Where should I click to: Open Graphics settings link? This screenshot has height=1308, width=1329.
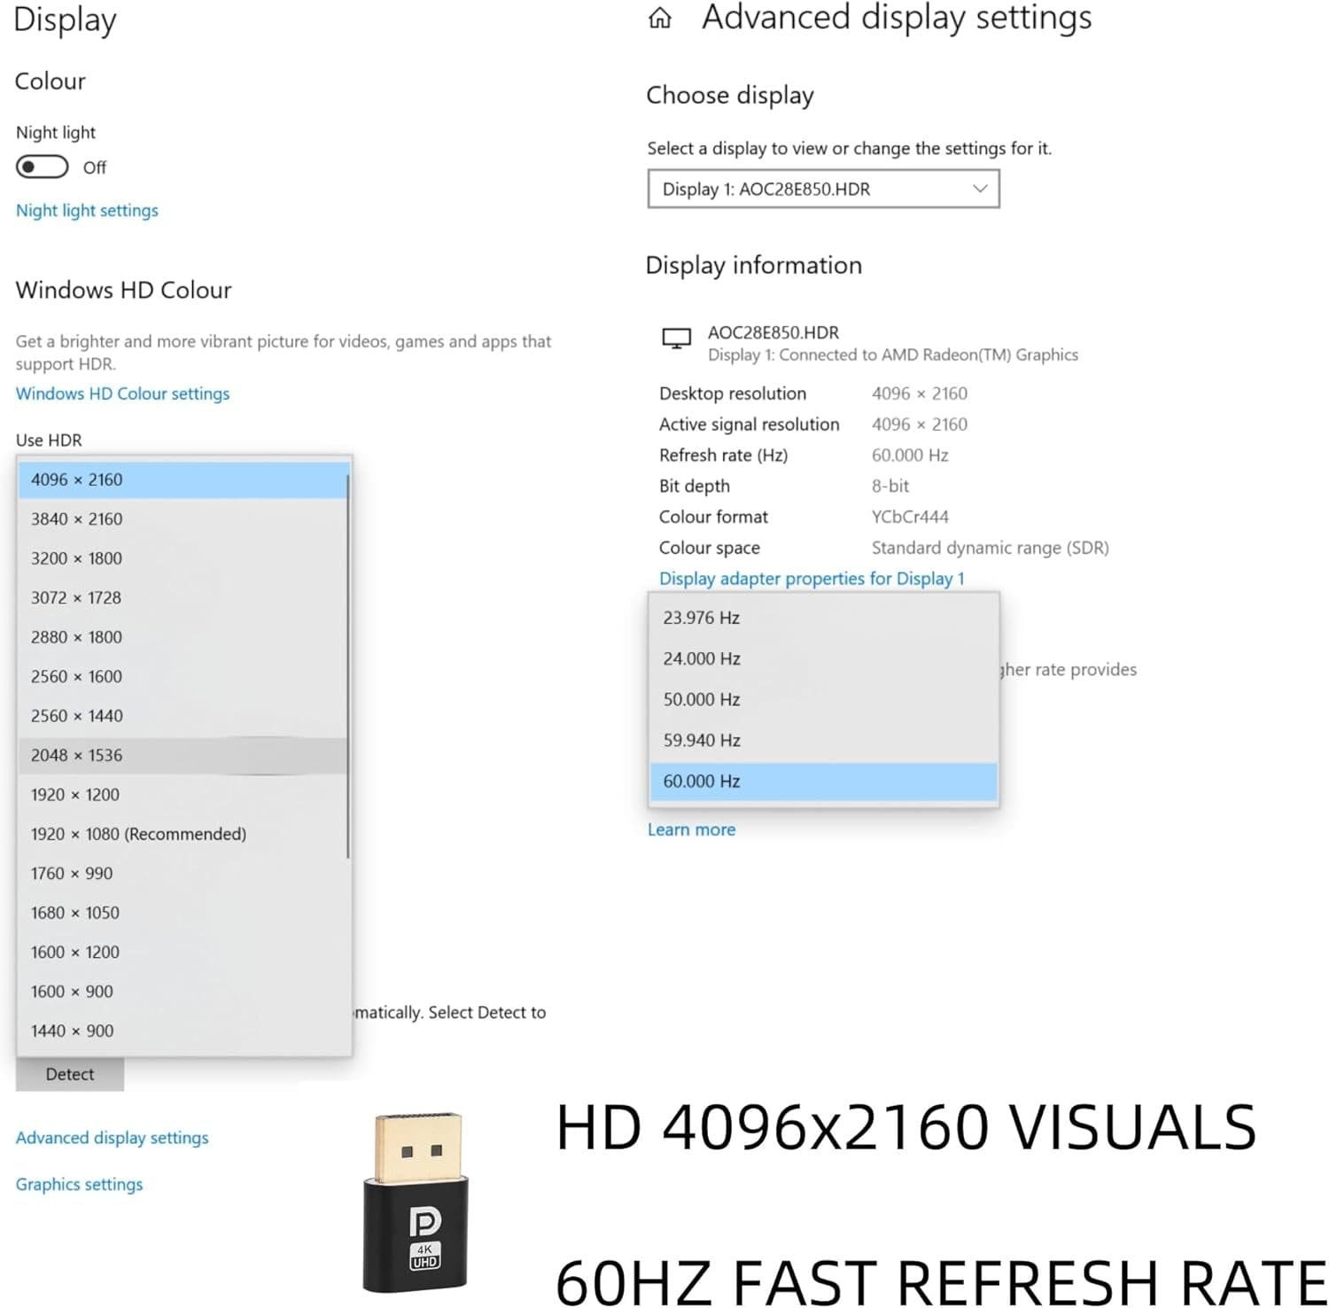(x=79, y=1185)
